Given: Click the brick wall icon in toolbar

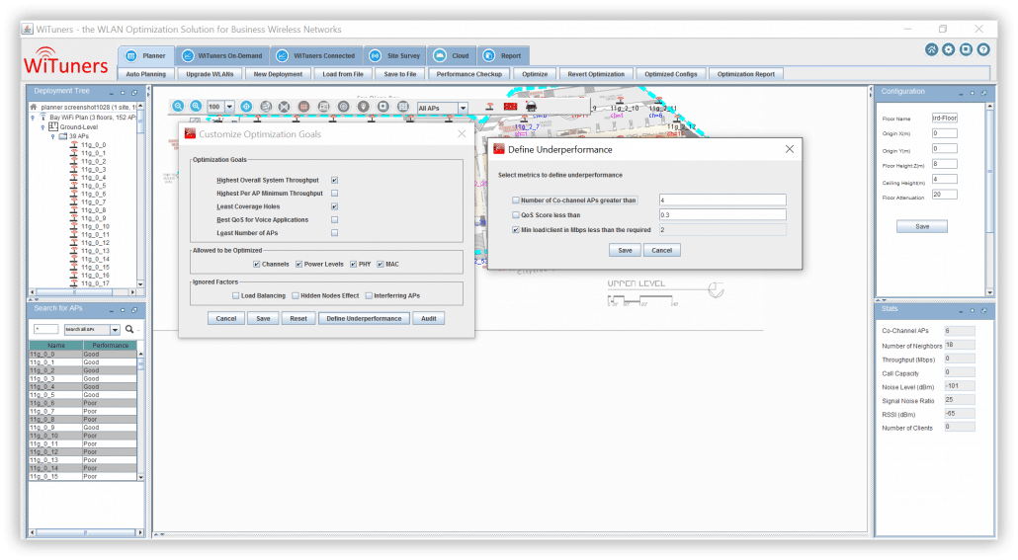Looking at the screenshot, I should 403,107.
